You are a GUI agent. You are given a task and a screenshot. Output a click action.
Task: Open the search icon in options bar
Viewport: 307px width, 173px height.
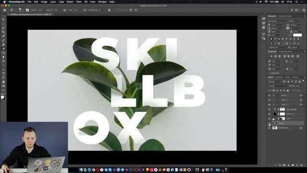tap(292, 10)
